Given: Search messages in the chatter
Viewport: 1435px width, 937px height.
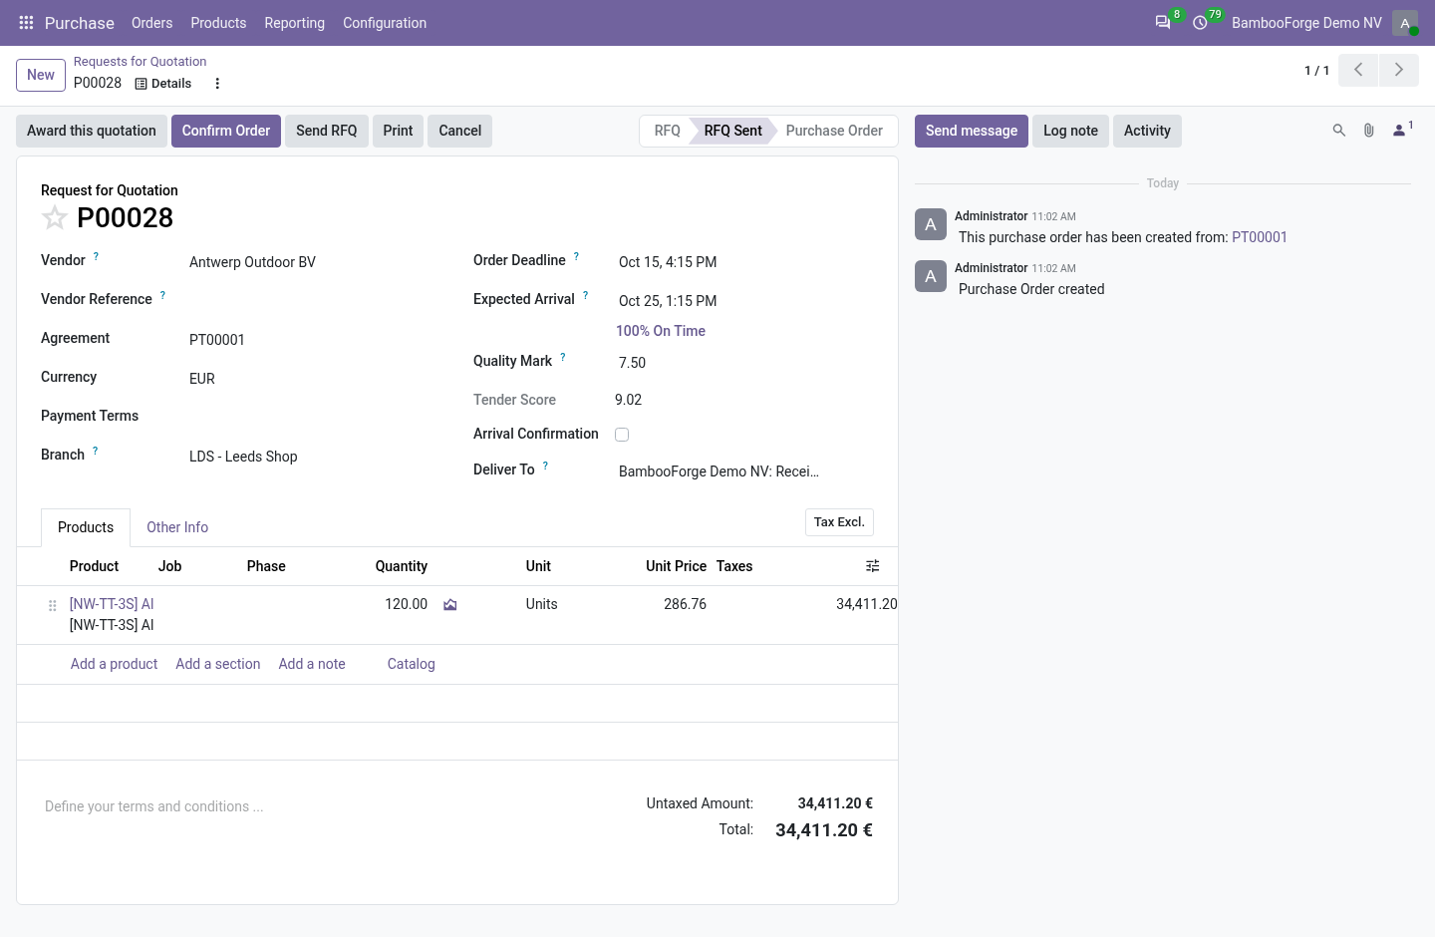Looking at the screenshot, I should (x=1339, y=131).
